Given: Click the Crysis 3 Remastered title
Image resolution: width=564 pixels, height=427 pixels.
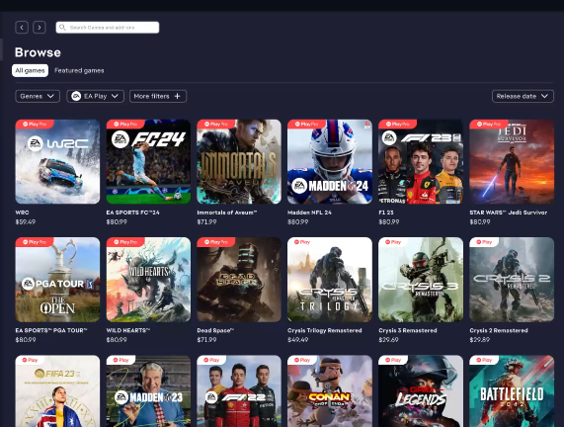Looking at the screenshot, I should point(408,330).
